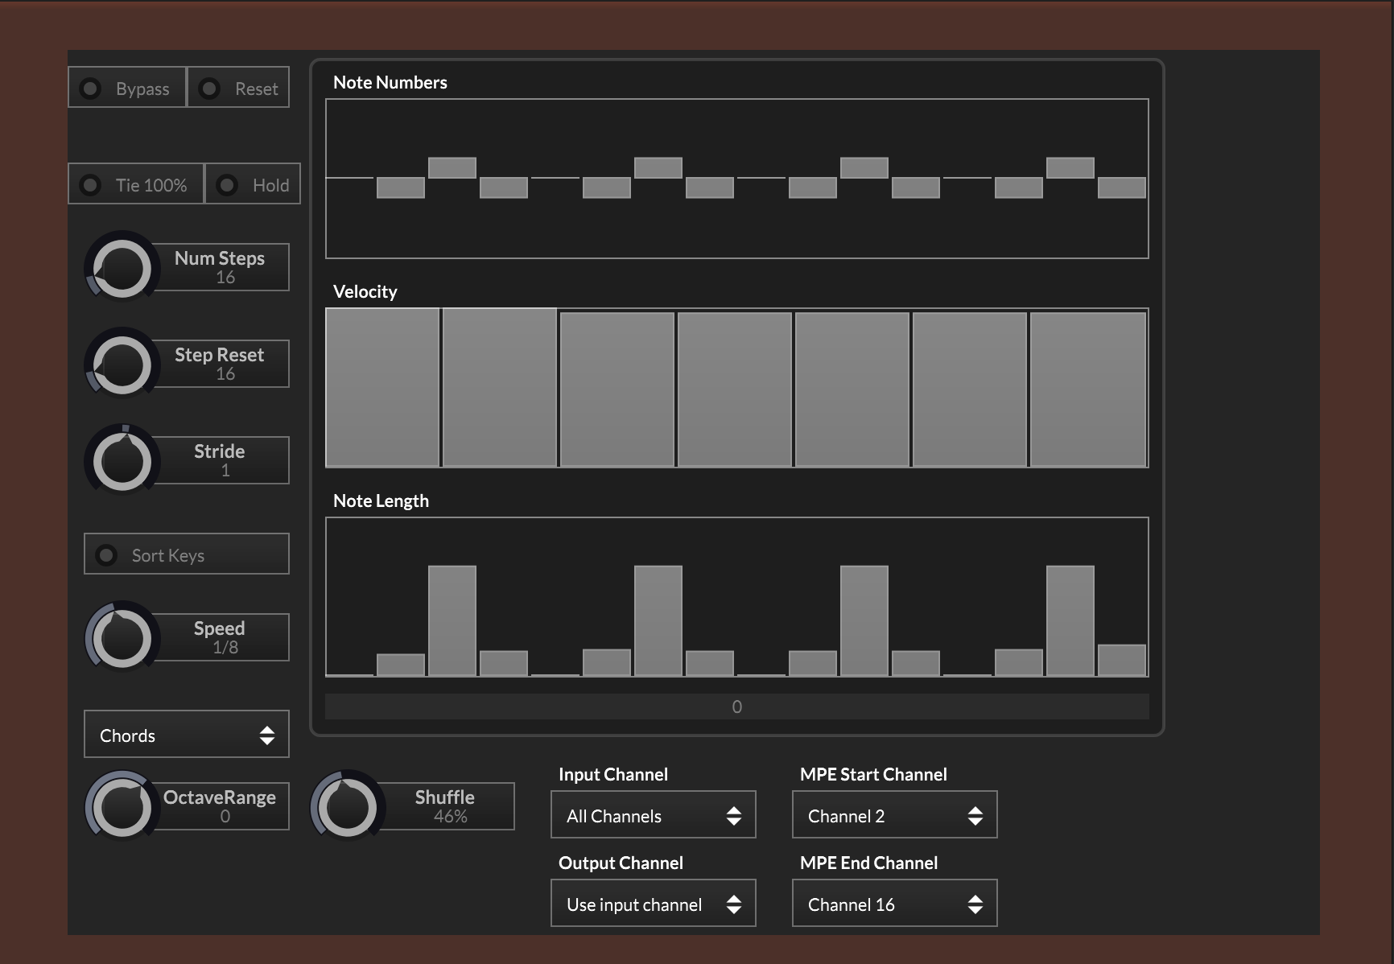Click the fourth Velocity bar
The width and height of the screenshot is (1394, 964).
pos(735,389)
